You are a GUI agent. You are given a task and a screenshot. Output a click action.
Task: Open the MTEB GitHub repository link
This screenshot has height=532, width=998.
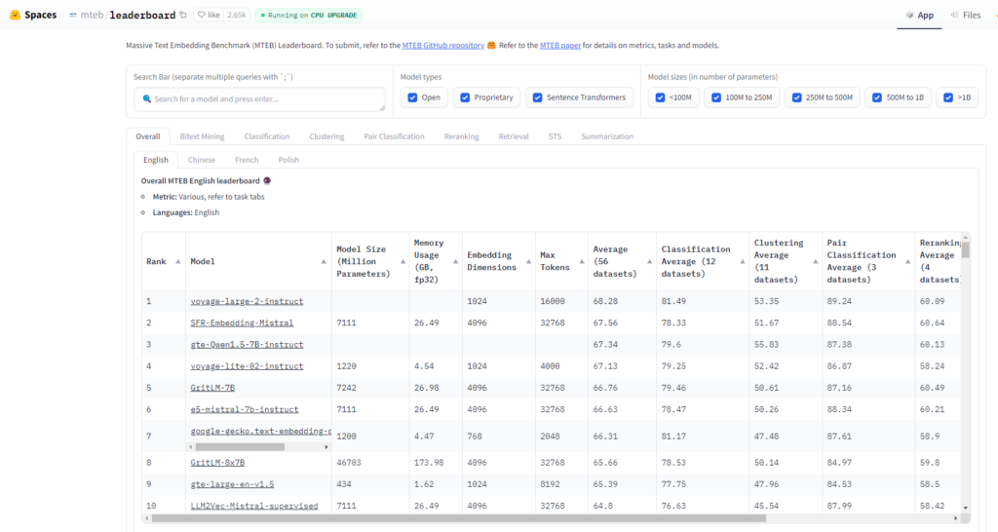pyautogui.click(x=443, y=45)
